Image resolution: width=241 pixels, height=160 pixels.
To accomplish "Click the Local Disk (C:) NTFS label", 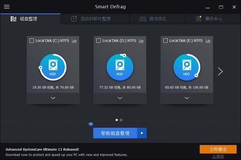I will (x=52, y=41).
